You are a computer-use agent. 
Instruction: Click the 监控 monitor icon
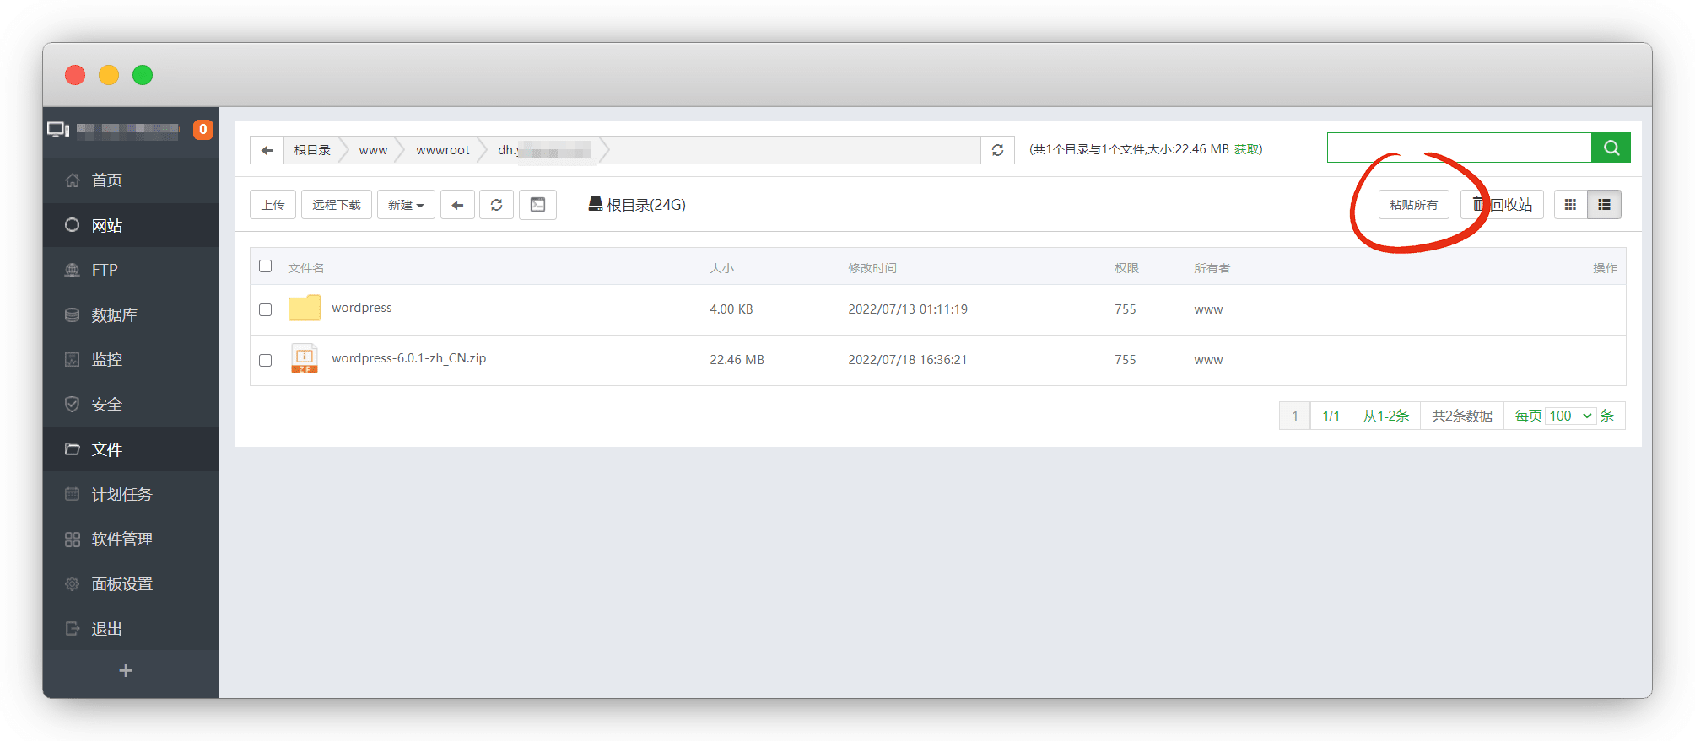pyautogui.click(x=73, y=359)
